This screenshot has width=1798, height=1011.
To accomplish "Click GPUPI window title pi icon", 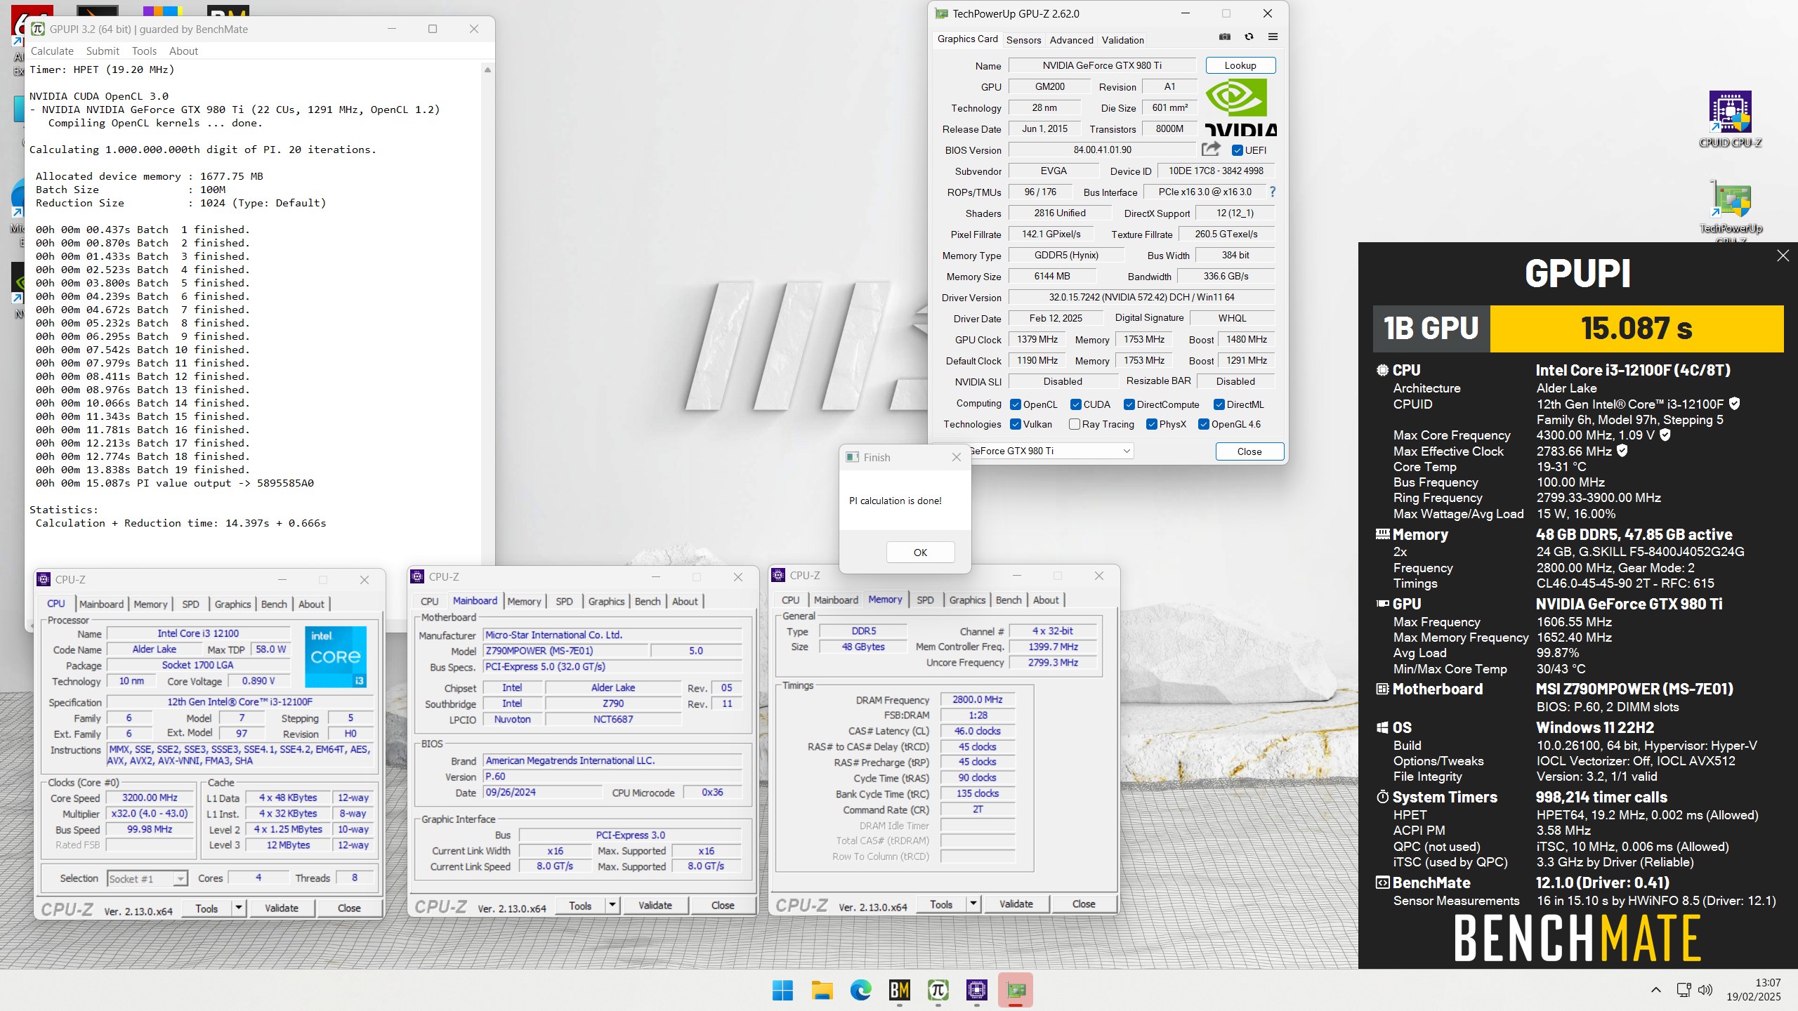I will [x=38, y=29].
